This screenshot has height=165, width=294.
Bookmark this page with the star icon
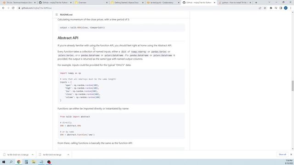pyautogui.click(x=265, y=8)
